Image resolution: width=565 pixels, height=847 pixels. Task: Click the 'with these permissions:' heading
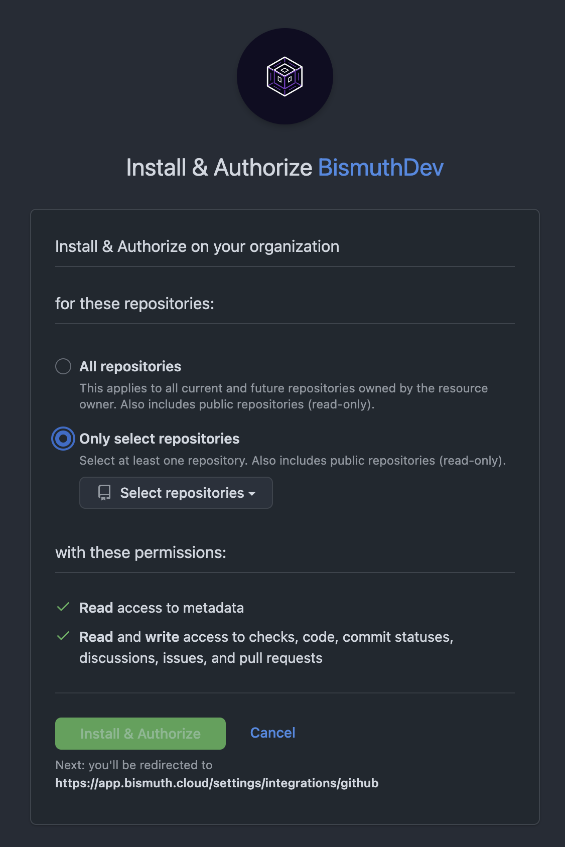pyautogui.click(x=140, y=552)
